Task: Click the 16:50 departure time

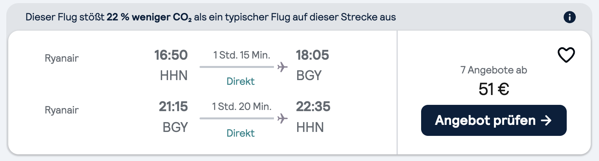Action: pyautogui.click(x=171, y=55)
